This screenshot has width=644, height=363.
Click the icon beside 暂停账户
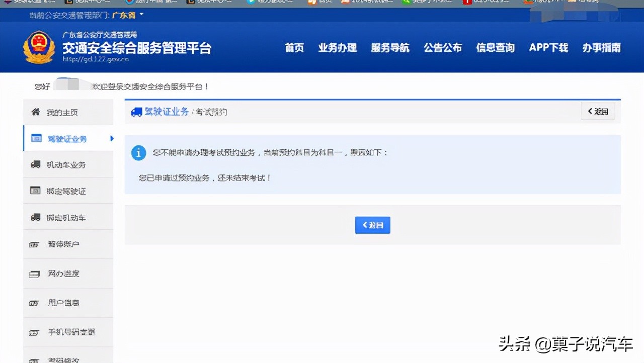coord(34,244)
